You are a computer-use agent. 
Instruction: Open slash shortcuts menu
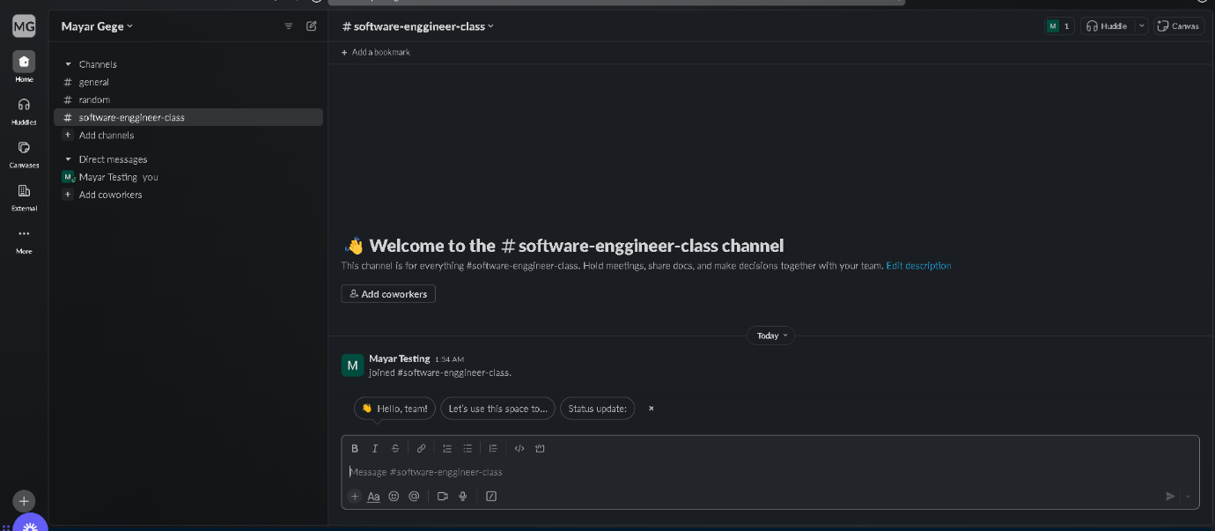click(491, 496)
